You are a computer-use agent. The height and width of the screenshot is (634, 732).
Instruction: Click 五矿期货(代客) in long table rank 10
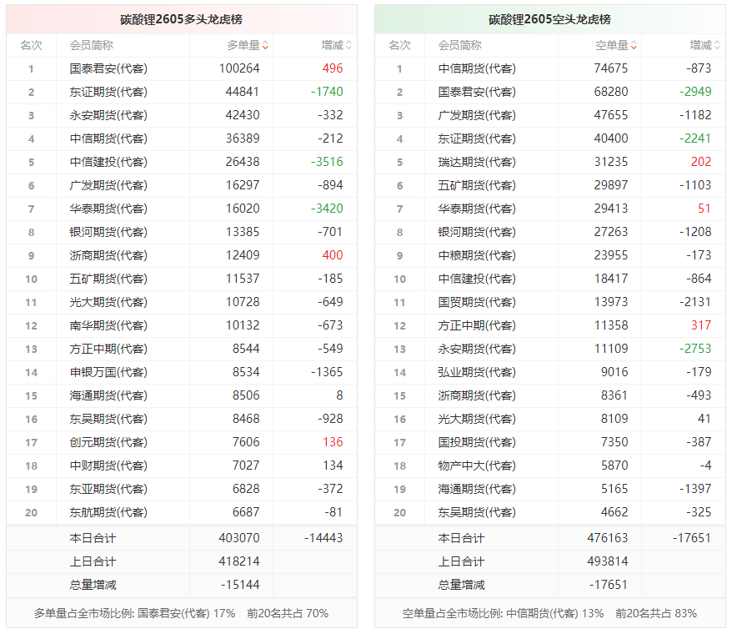point(108,279)
